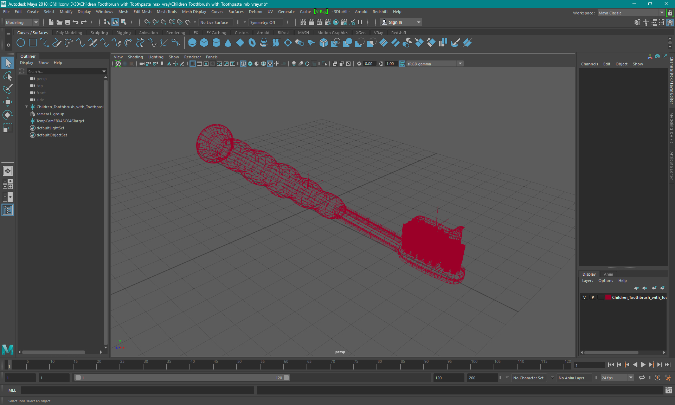This screenshot has width=675, height=405.
Task: Create a NURBS plane from shelf
Action: [x=240, y=43]
